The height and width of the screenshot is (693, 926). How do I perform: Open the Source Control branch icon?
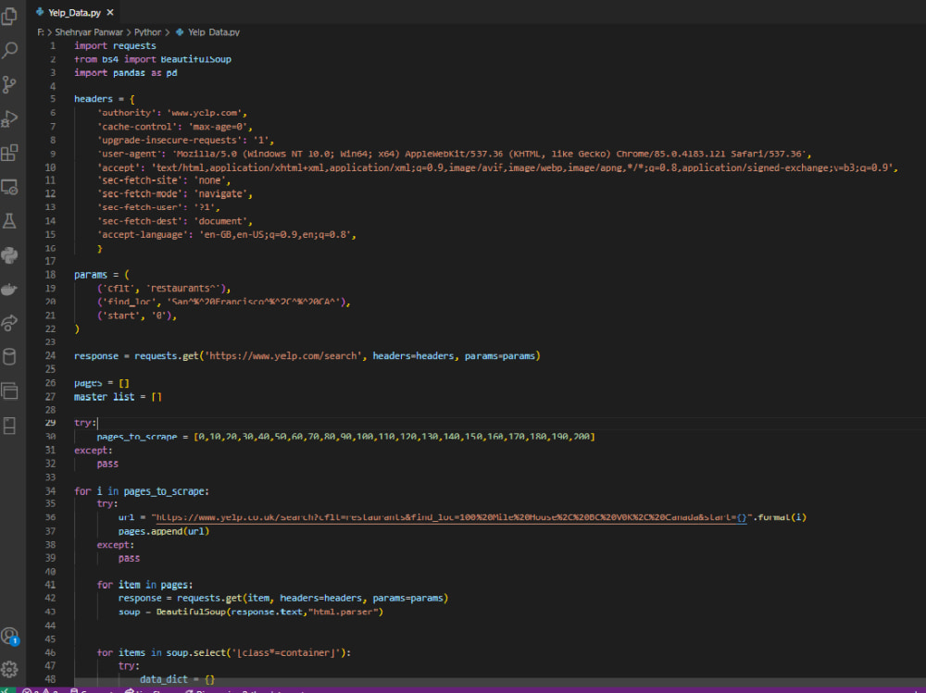pyautogui.click(x=9, y=84)
